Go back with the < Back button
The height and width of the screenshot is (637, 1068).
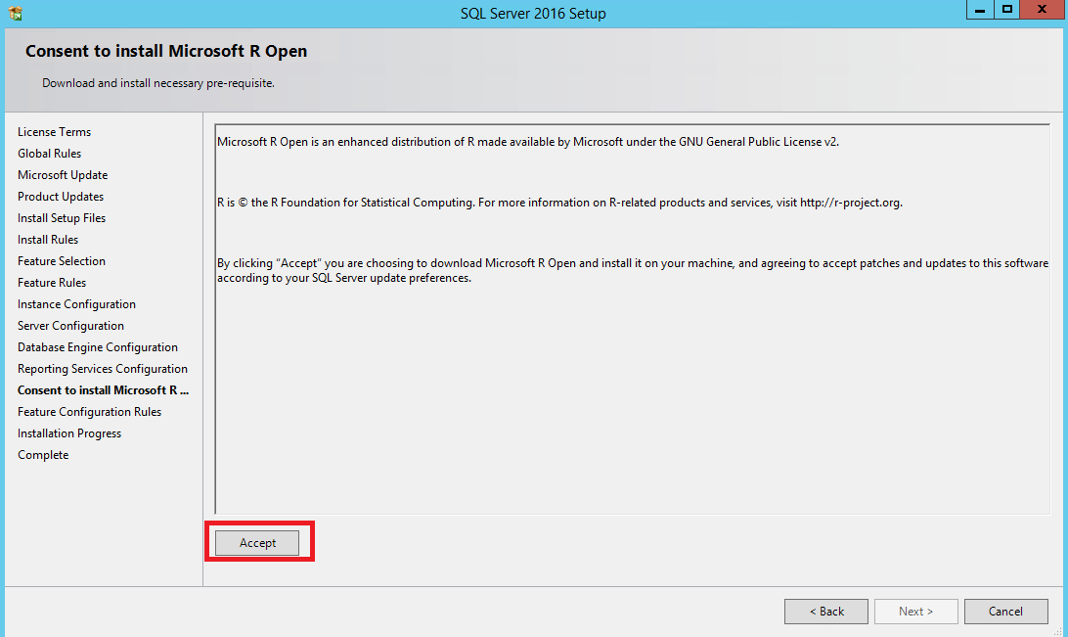point(826,612)
